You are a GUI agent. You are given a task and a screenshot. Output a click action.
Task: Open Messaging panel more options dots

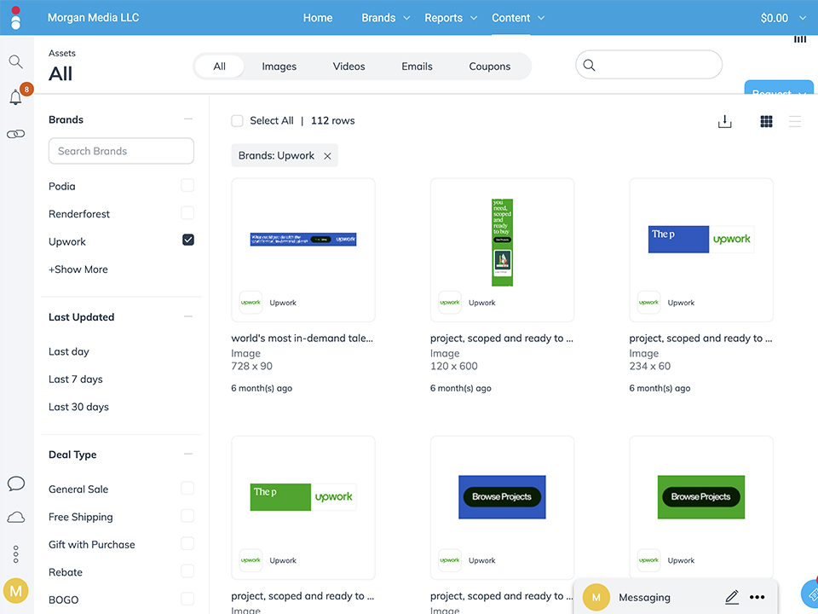757,597
